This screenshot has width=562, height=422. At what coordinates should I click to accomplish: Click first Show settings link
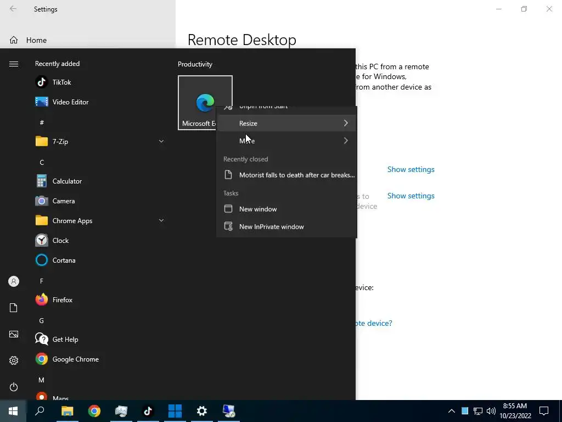pyautogui.click(x=411, y=169)
